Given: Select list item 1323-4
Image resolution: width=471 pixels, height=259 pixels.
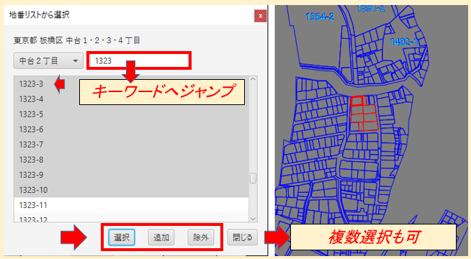Looking at the screenshot, I should [131, 99].
